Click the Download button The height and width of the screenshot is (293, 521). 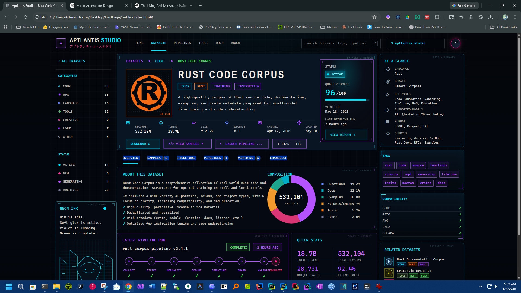tap(143, 144)
